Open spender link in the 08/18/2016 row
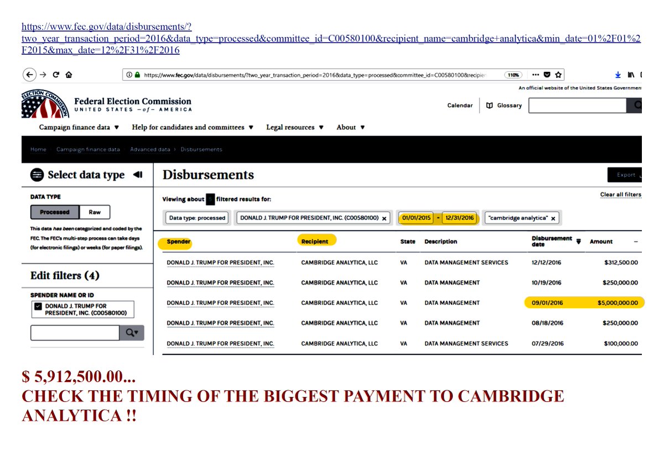 [x=220, y=323]
